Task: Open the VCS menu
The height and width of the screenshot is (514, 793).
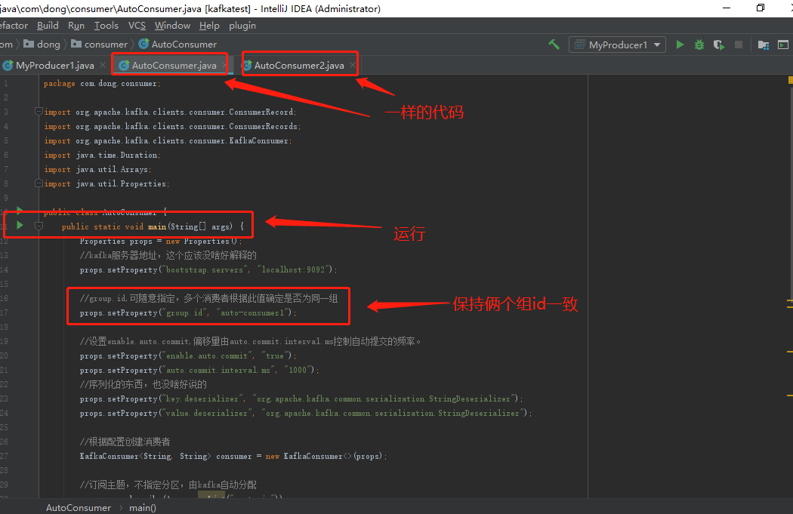Action: 137,25
